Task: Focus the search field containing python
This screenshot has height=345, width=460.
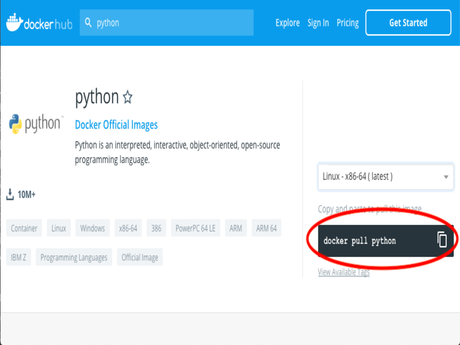Action: pos(167,22)
